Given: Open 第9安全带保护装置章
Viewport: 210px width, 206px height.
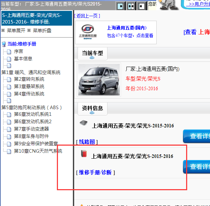Looking at the screenshot, I should click(x=36, y=144).
